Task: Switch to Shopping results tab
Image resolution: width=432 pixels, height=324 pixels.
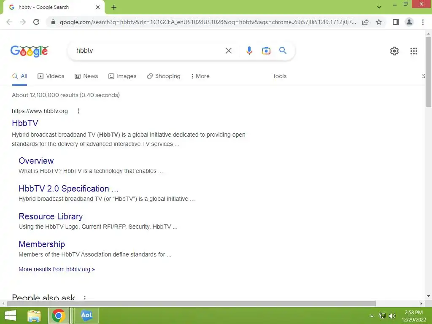Action: point(164,76)
